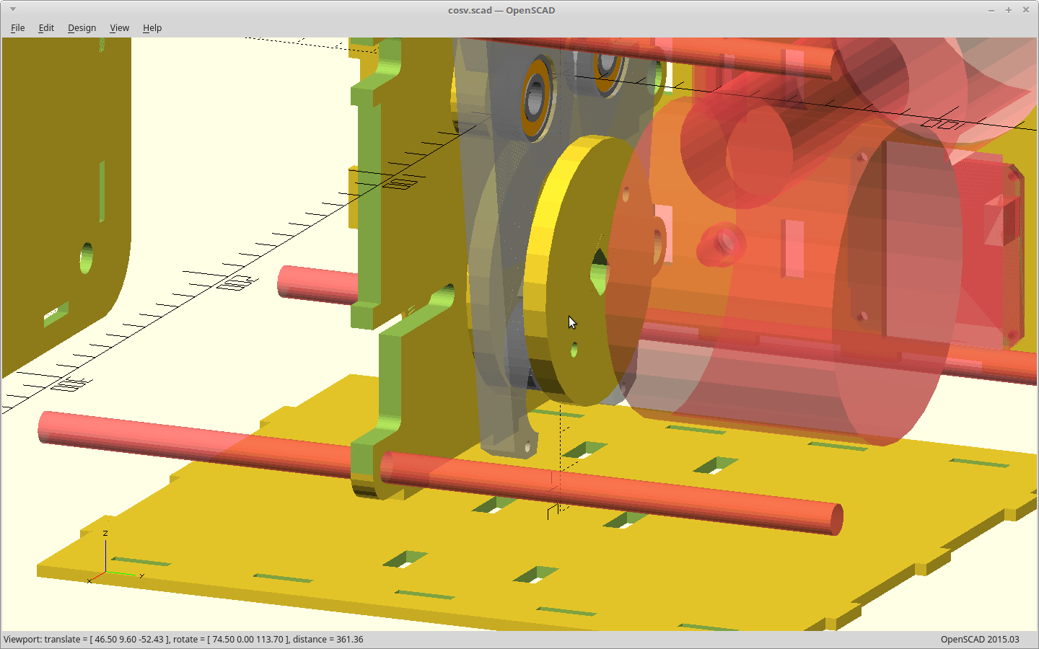The width and height of the screenshot is (1039, 649).
Task: Open window menu arrow in title bar
Action: coord(13,9)
